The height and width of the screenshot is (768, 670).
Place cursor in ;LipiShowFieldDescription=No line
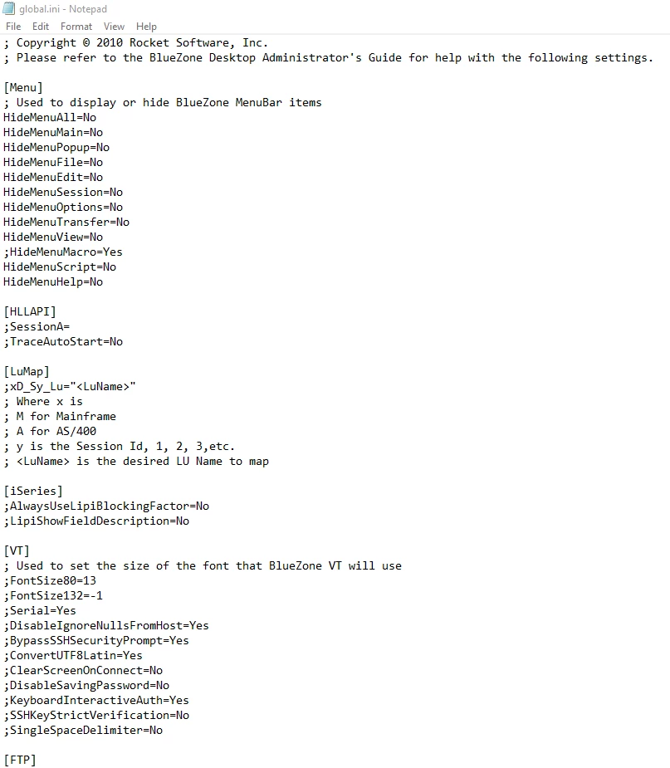pyautogui.click(x=96, y=521)
